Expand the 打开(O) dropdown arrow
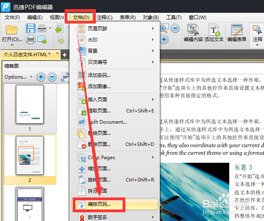 (12, 45)
